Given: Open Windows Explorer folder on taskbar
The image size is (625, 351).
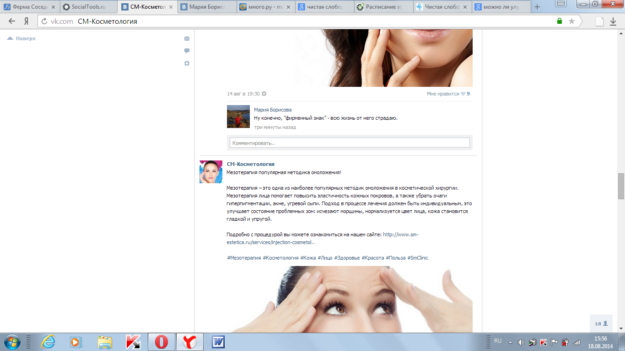Looking at the screenshot, I should [105, 342].
